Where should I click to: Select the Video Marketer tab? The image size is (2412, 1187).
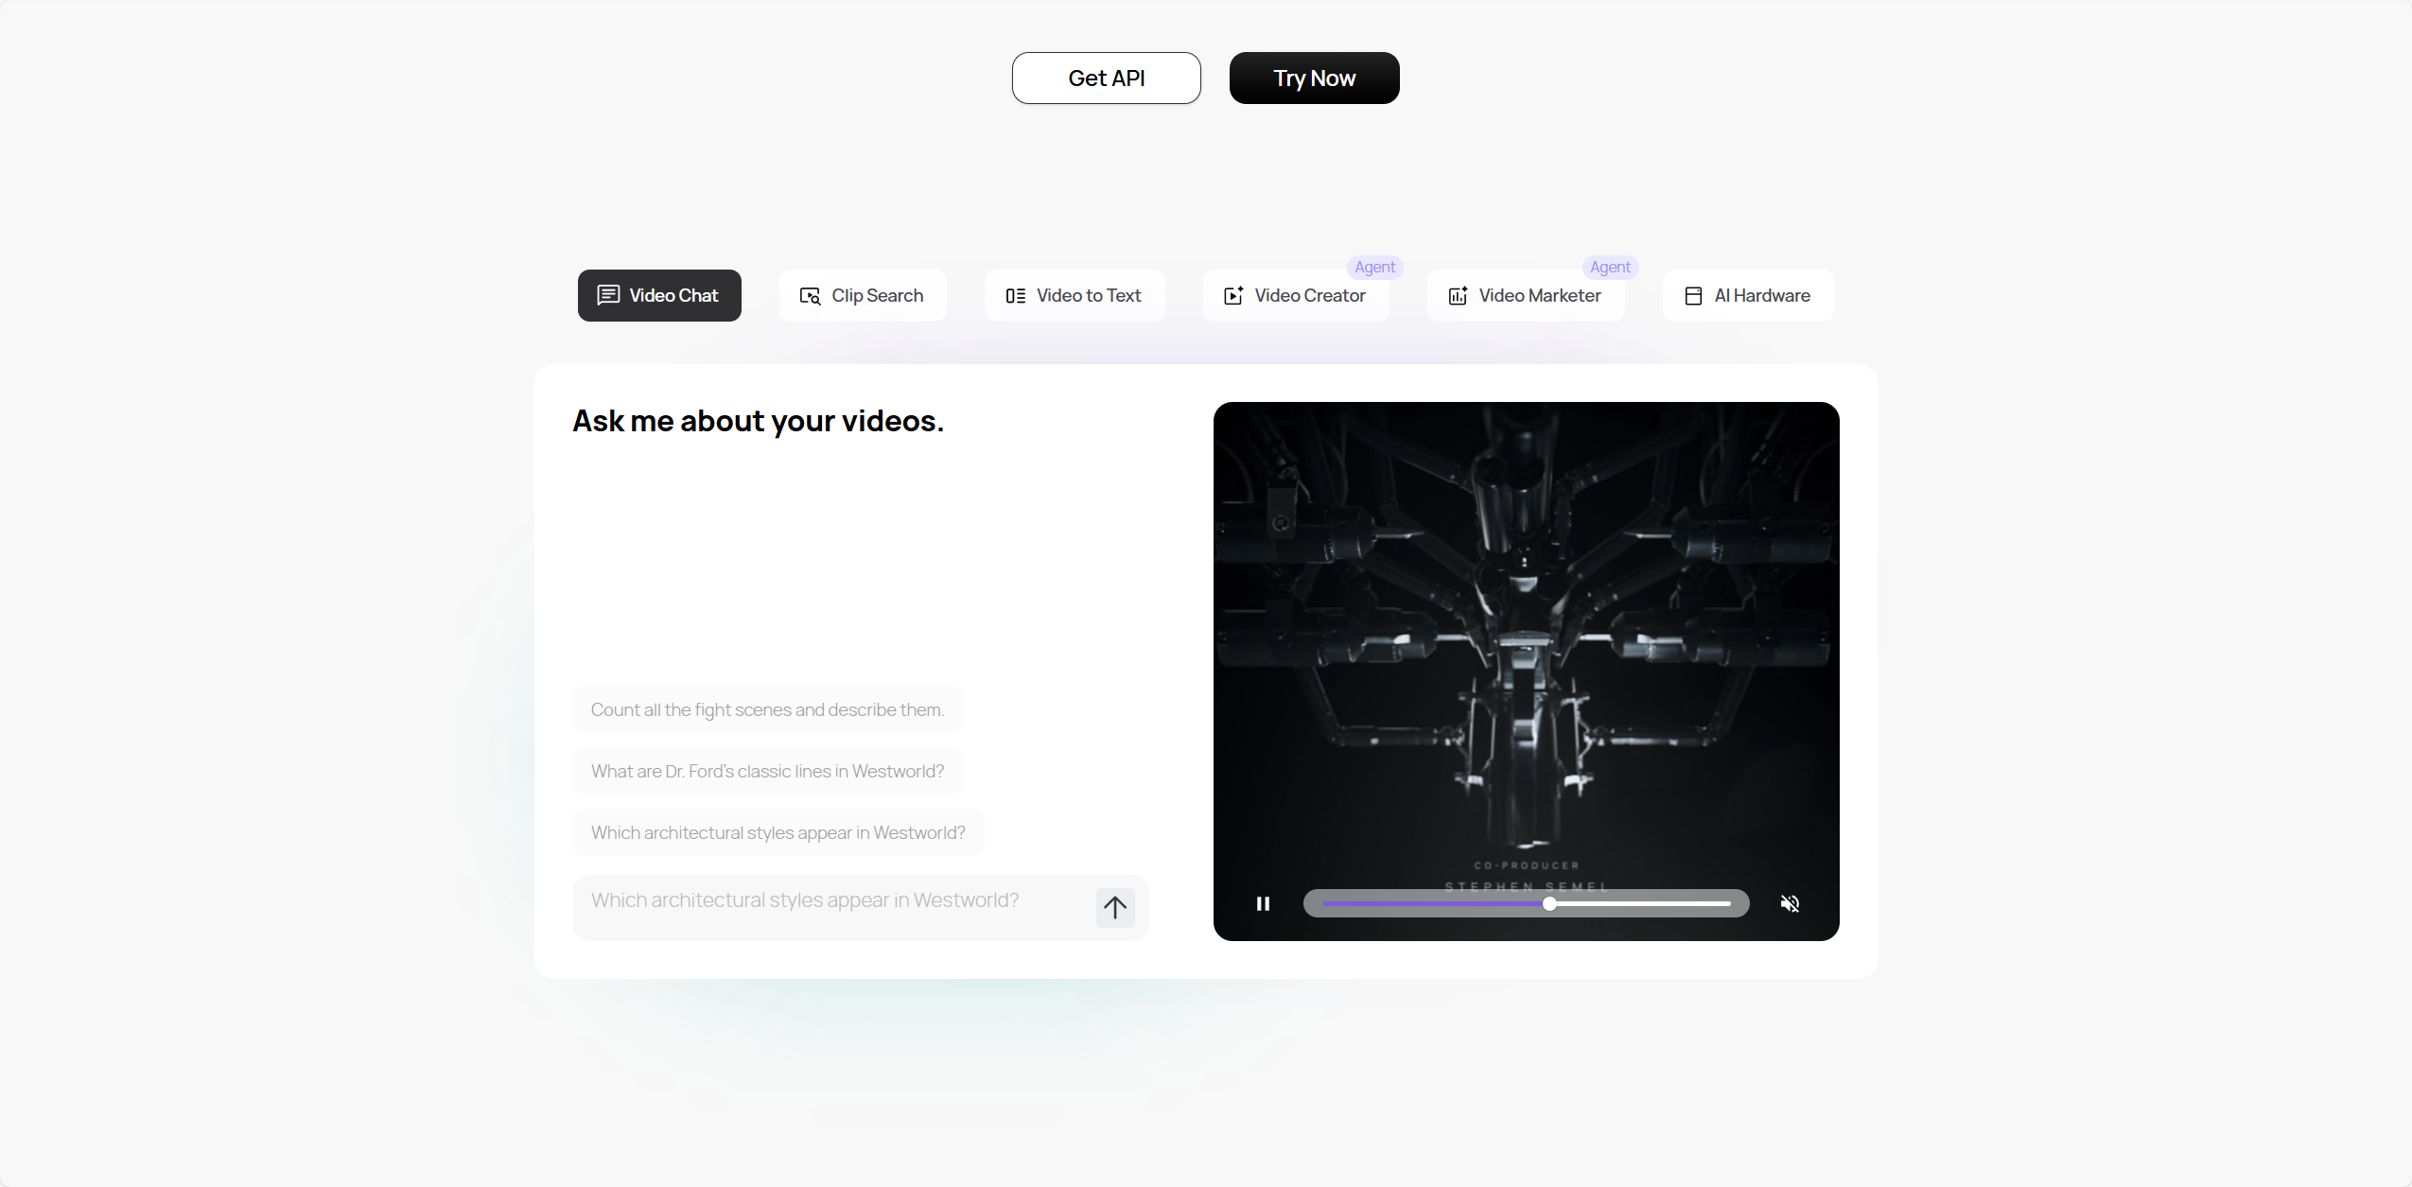tap(1526, 296)
